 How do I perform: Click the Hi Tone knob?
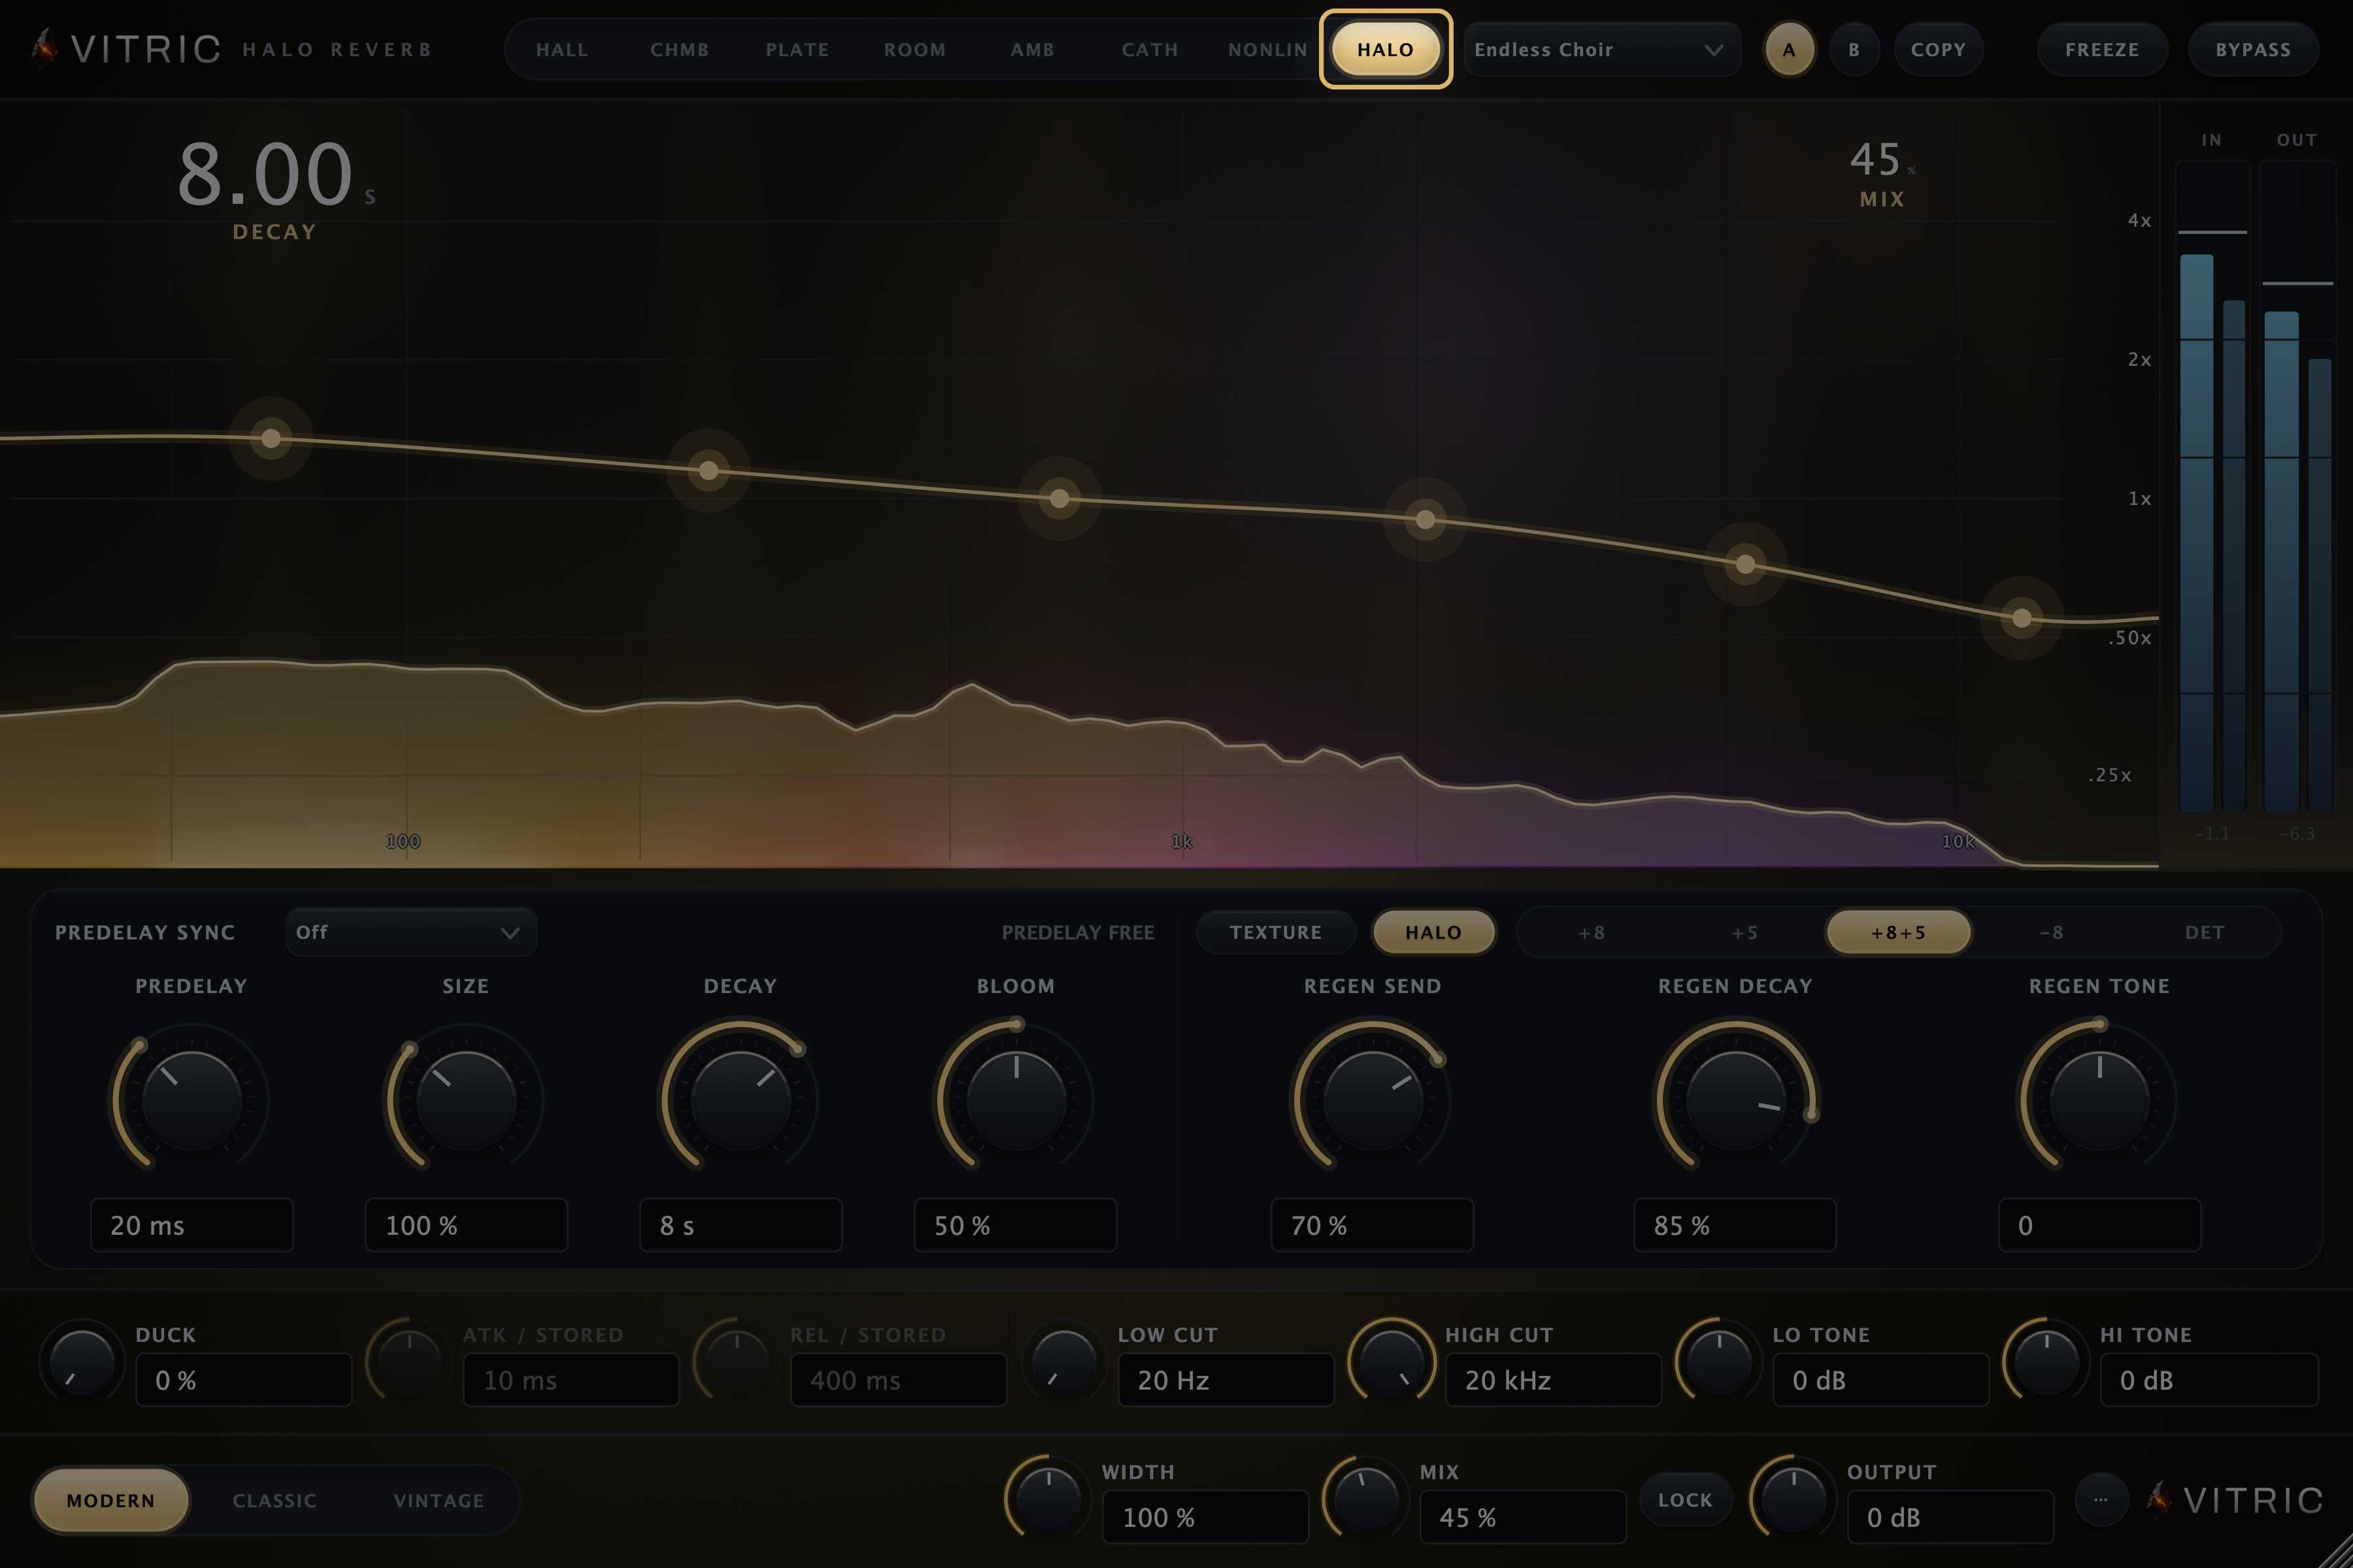[x=2046, y=1362]
